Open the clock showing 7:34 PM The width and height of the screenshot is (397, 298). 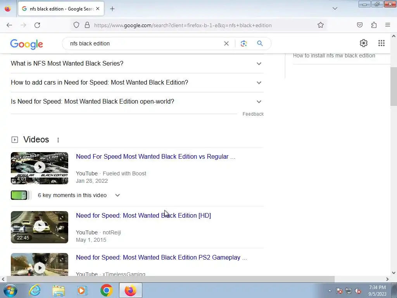pos(377,291)
